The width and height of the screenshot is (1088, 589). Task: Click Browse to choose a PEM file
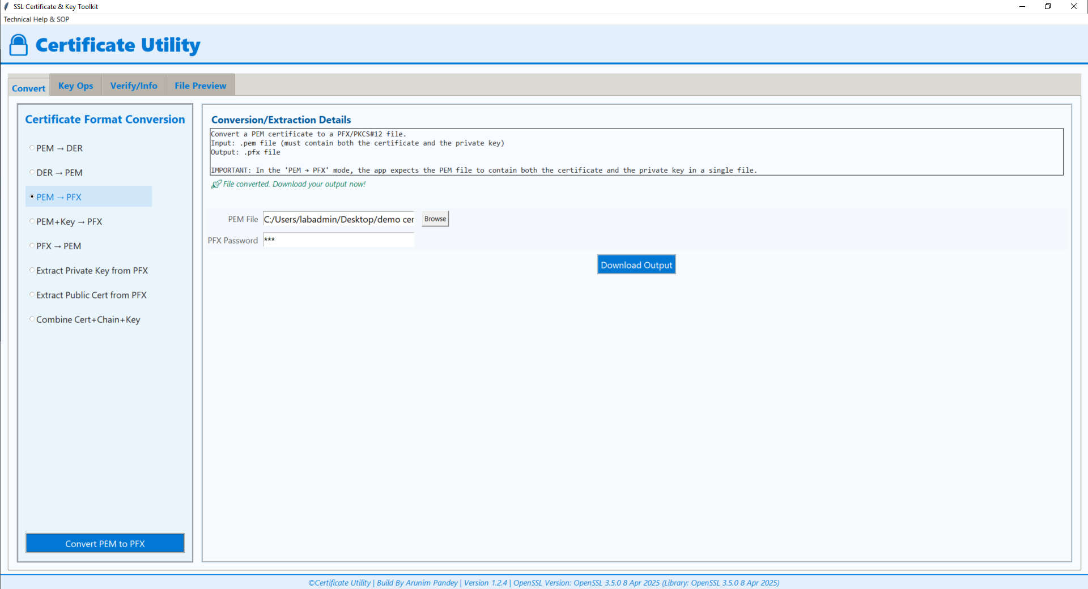[434, 219]
